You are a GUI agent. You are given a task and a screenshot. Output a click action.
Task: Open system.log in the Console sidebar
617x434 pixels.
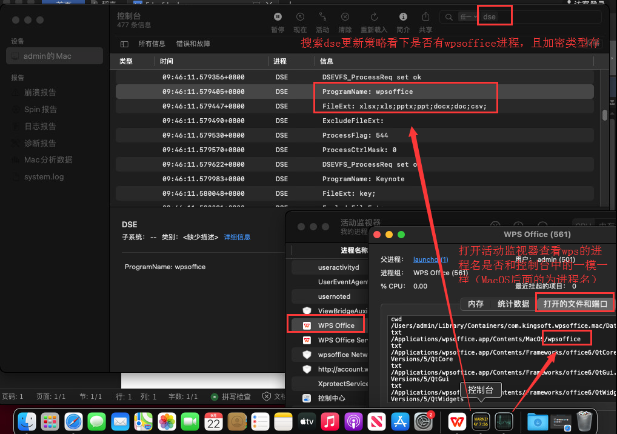44,176
